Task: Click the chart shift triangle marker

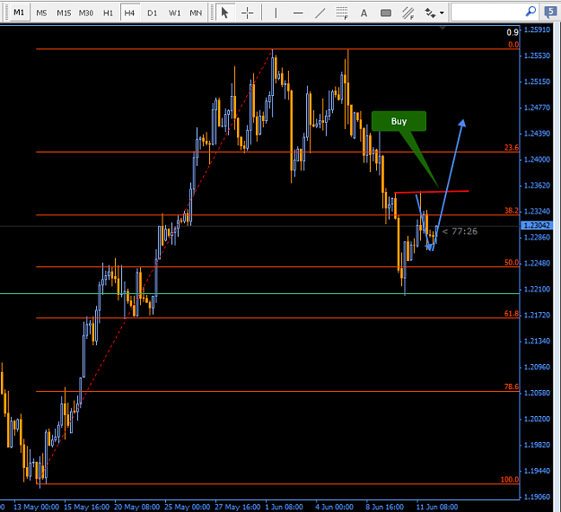Action: [x=443, y=28]
